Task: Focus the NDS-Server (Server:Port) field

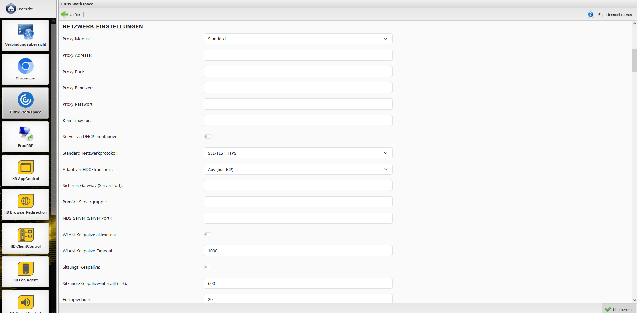Action: 298,218
